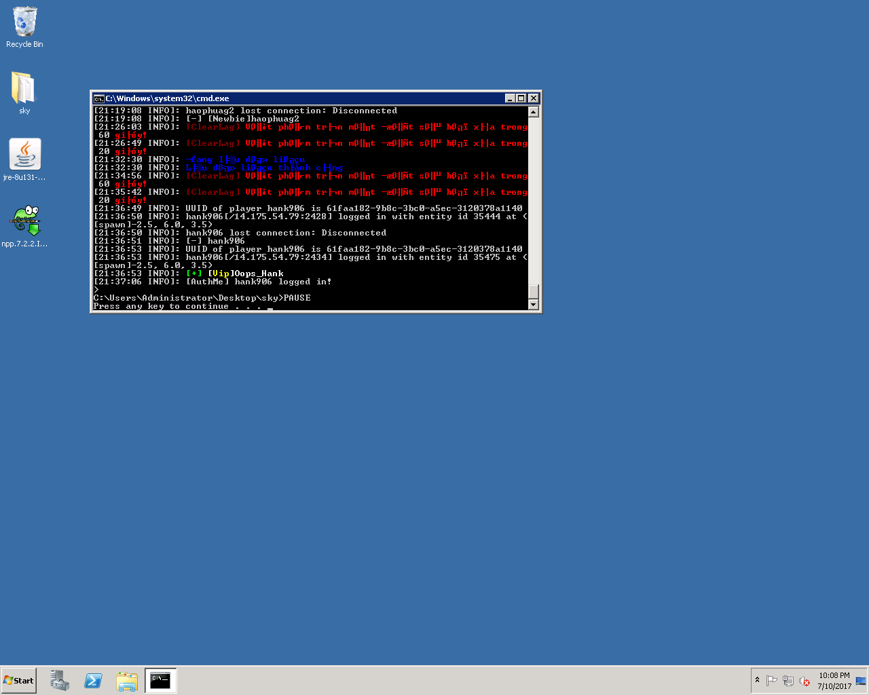The width and height of the screenshot is (869, 695).
Task: Click the muted volume tray icon
Action: tap(805, 681)
